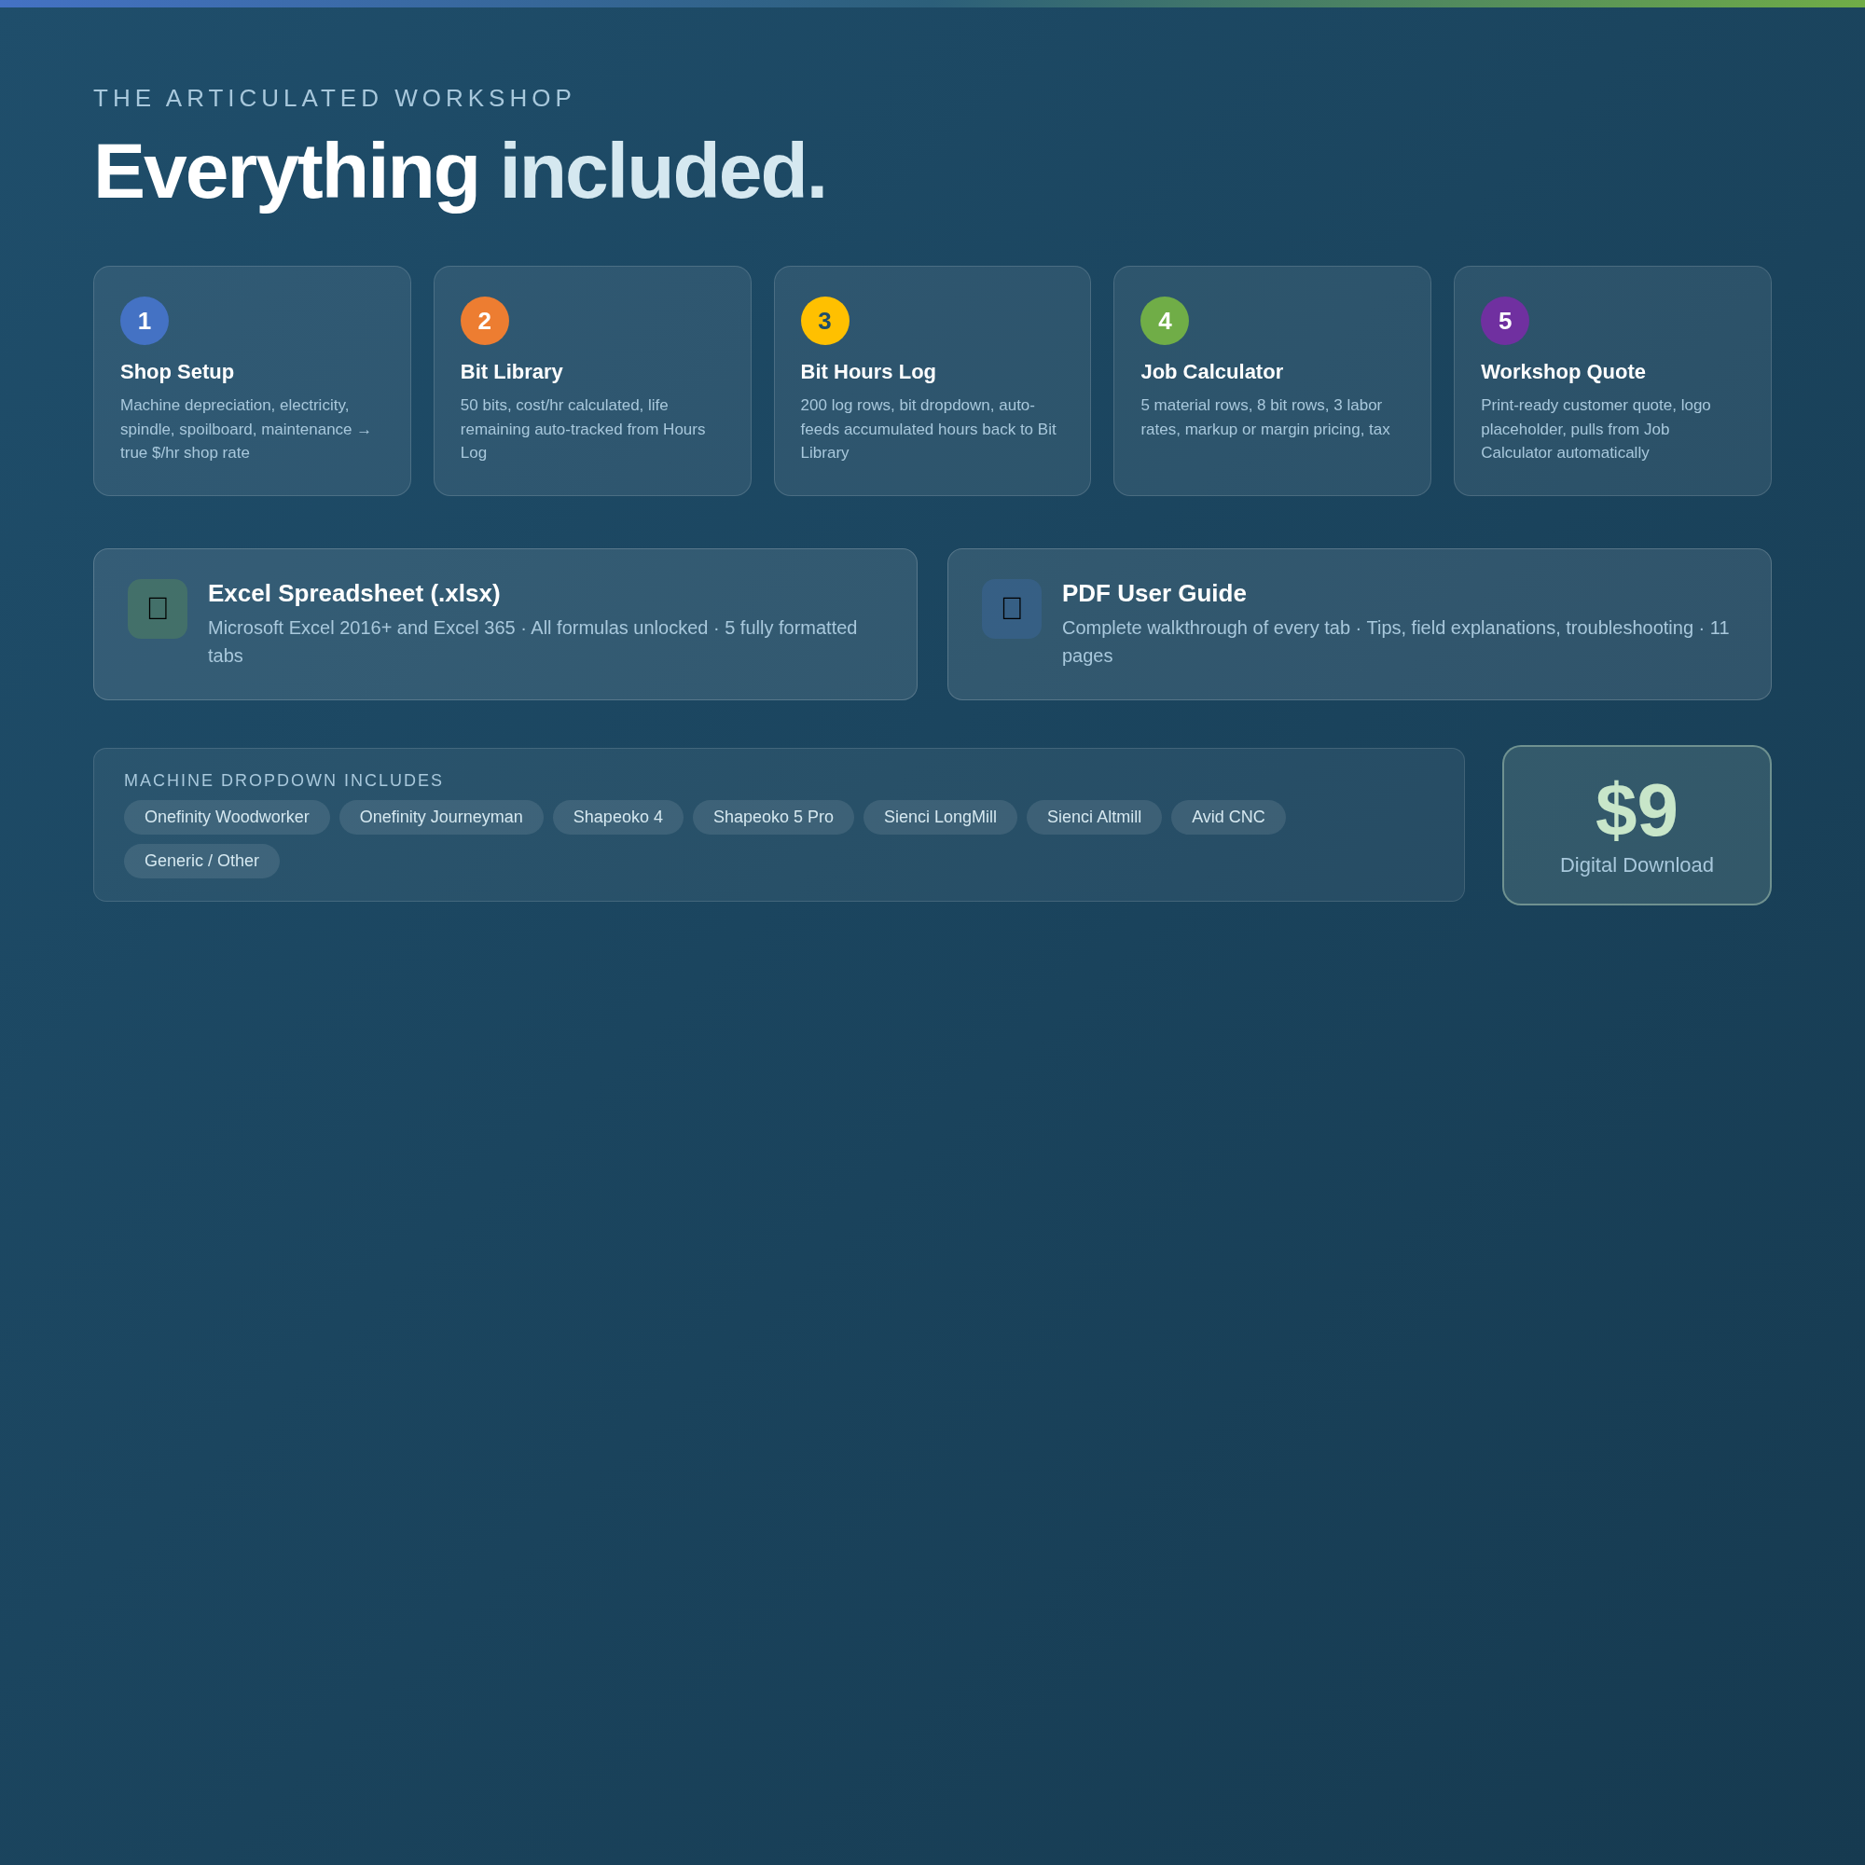Select the Shapeoko 4 chip
Viewport: 1865px width, 1865px height.
[x=618, y=817]
